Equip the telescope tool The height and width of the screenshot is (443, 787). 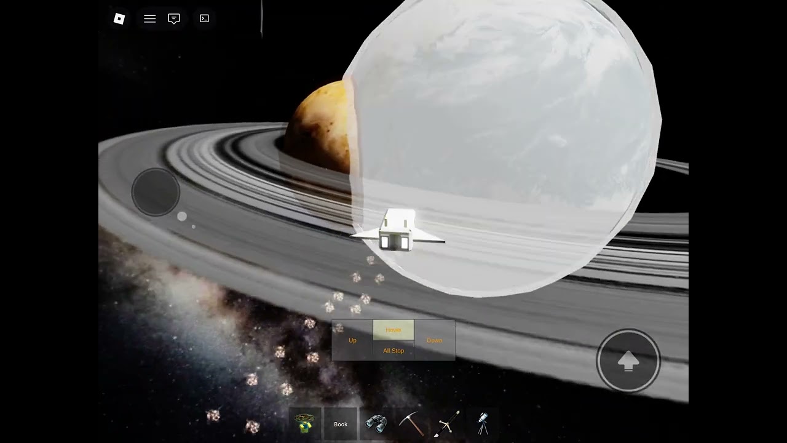[x=483, y=423]
